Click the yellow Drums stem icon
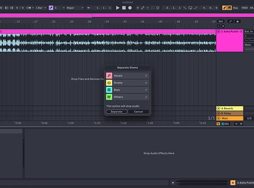254x188 pixels. (x=109, y=83)
